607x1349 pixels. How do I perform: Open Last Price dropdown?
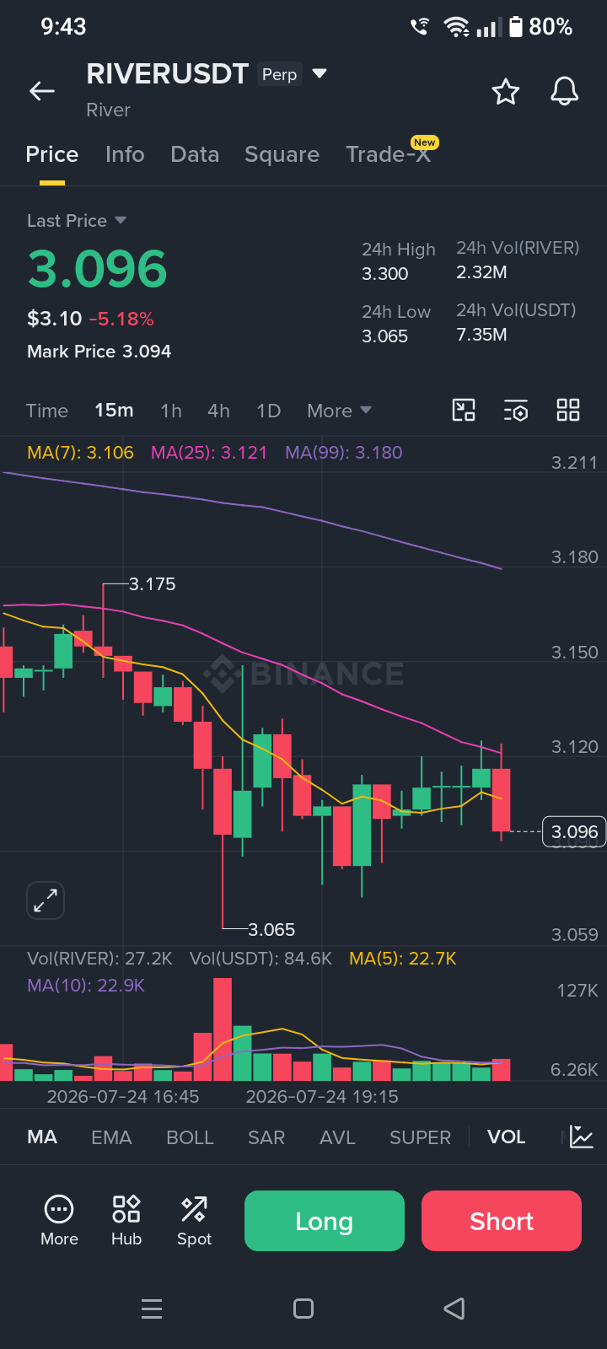click(x=77, y=221)
